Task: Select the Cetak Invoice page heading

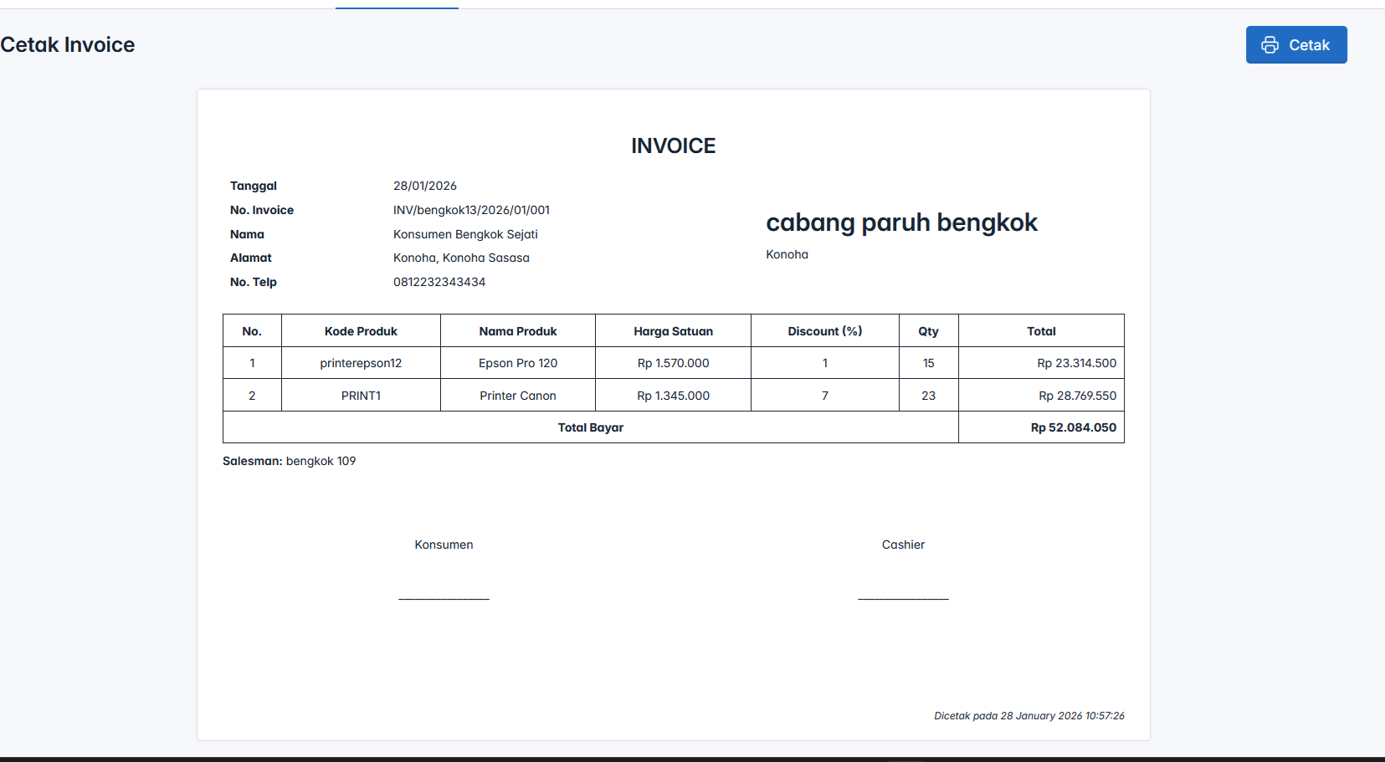Action: (x=68, y=44)
